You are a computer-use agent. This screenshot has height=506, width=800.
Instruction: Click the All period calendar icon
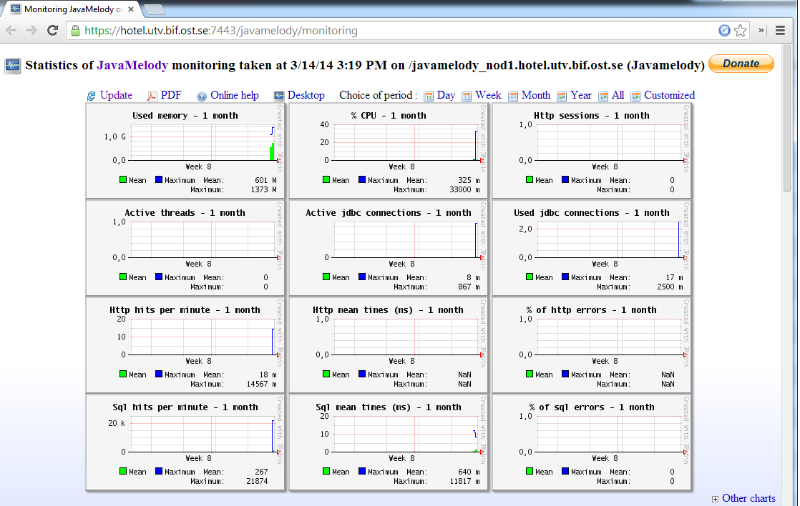603,96
